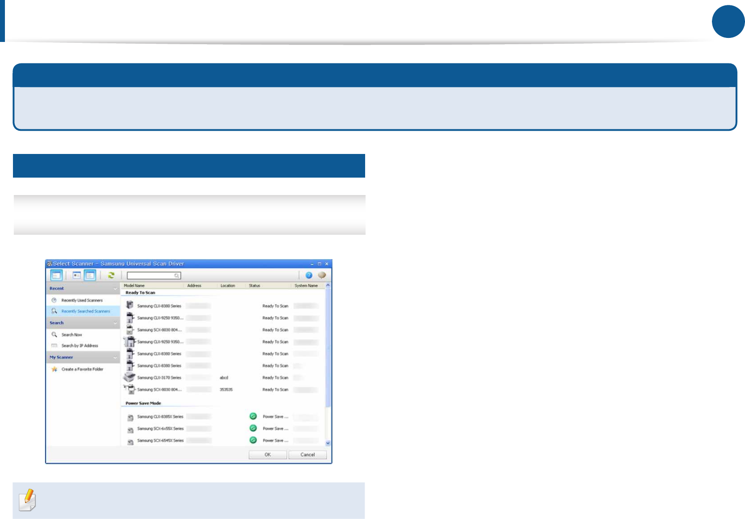Select the Samsung SCX-6545X Series row name
This screenshot has width=745, height=519.
click(160, 440)
